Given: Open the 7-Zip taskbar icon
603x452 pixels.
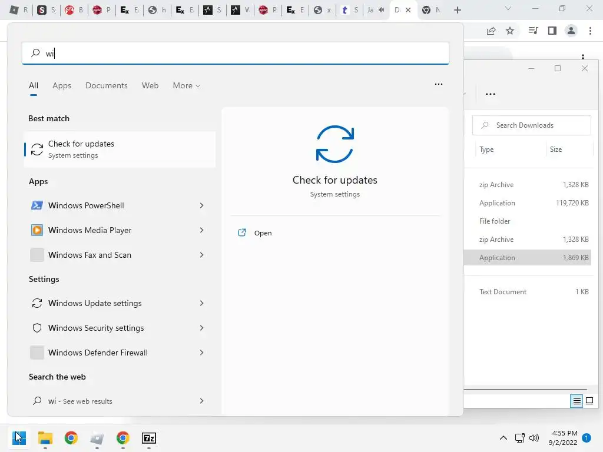Looking at the screenshot, I should (x=149, y=438).
